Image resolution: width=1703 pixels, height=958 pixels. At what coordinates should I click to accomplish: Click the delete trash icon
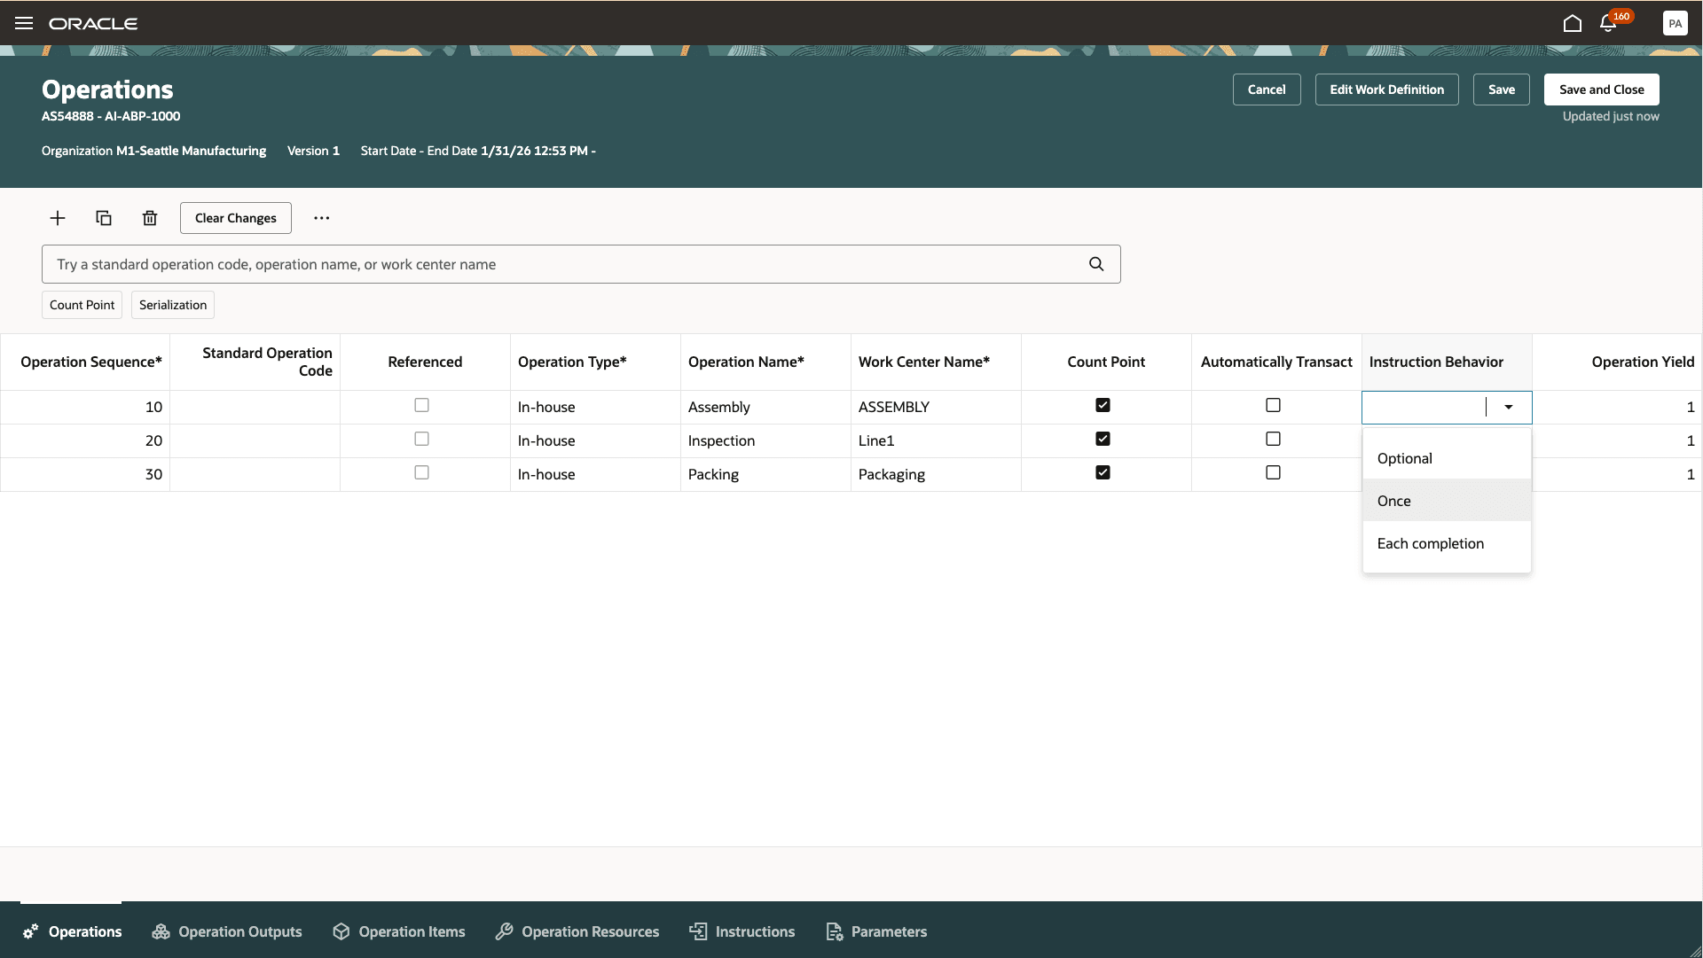pyautogui.click(x=150, y=218)
